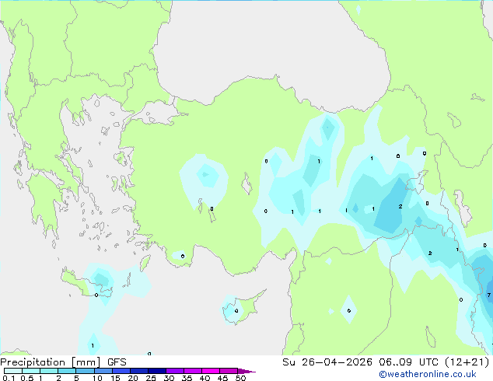Pick the 40–45 mm magenta legend swatch
The image size is (493, 381).
click(x=211, y=371)
